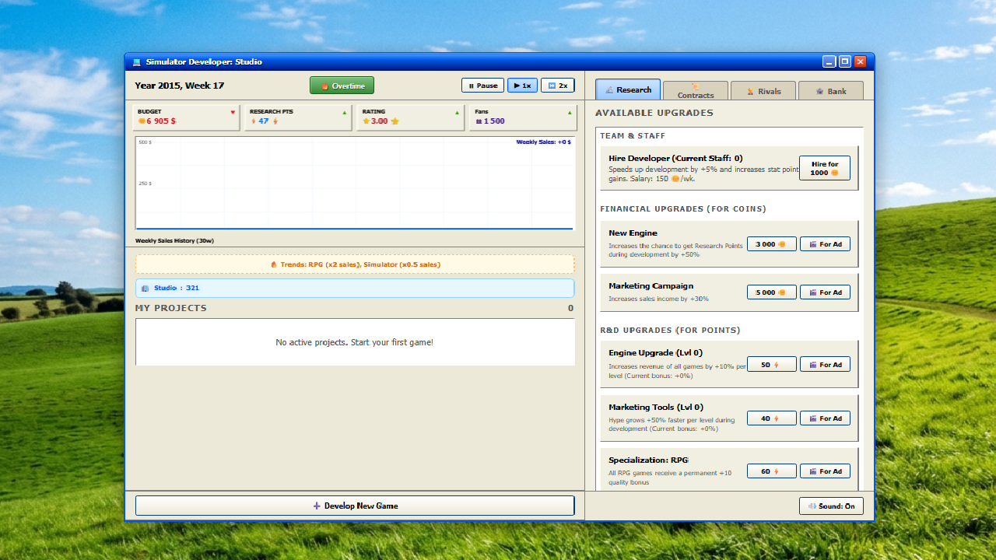Click the Bank tab building icon
Screen dimensions: 996x560
coord(820,92)
